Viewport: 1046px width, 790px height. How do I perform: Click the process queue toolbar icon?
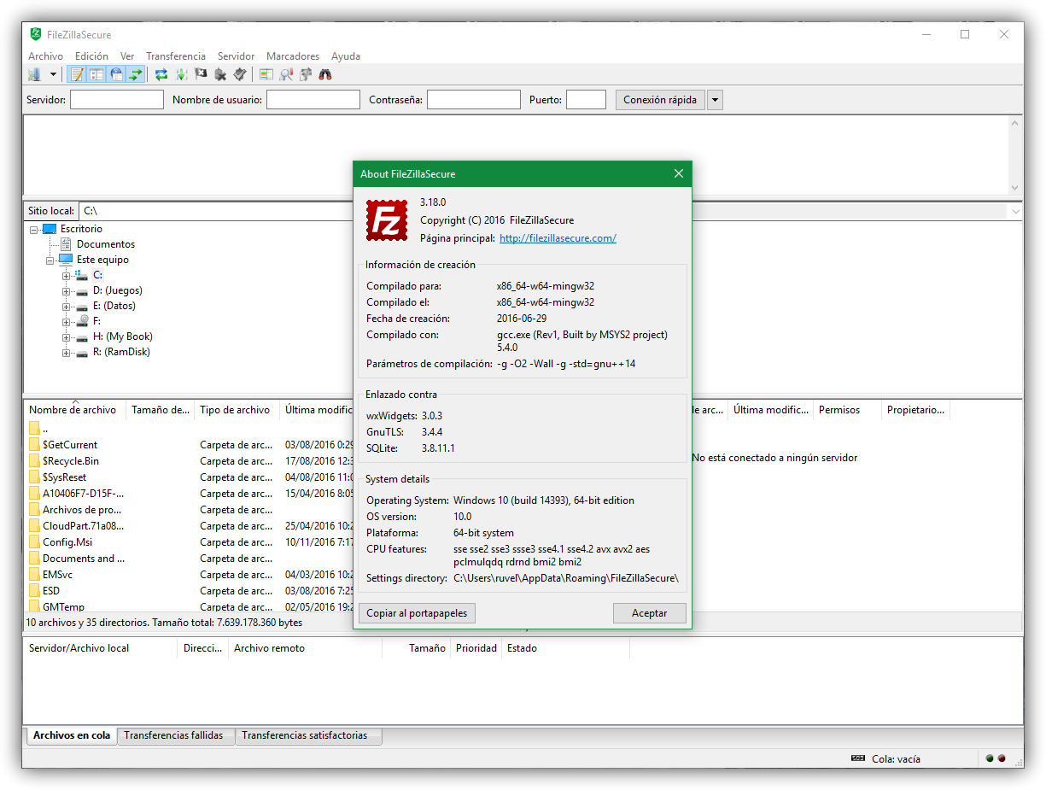point(181,74)
